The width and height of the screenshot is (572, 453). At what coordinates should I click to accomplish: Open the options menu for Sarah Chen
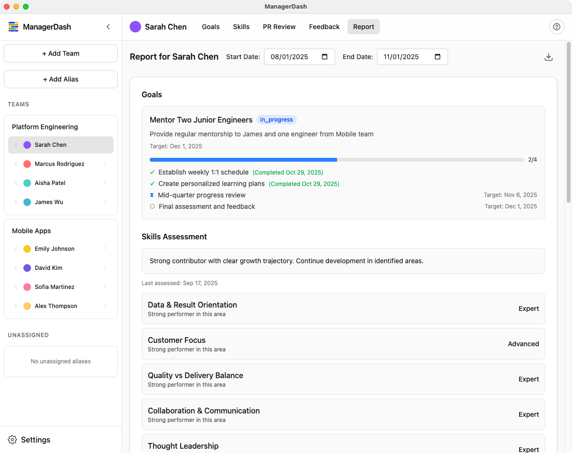click(105, 144)
